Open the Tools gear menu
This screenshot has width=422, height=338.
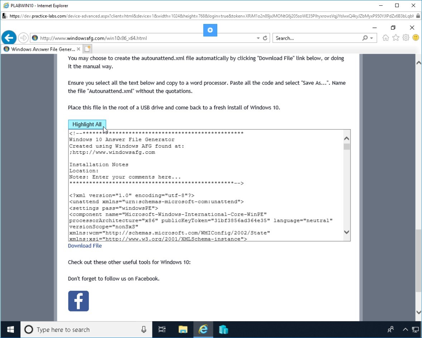coord(406,38)
